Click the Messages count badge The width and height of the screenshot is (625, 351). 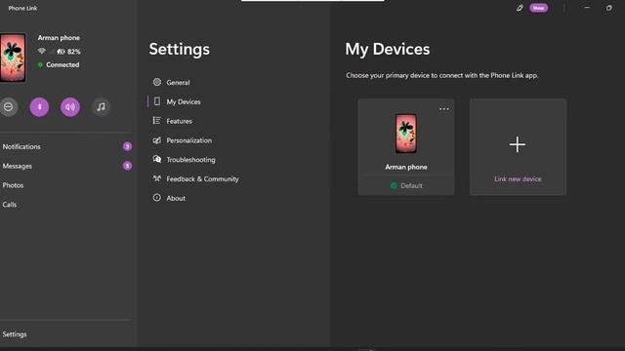pos(127,166)
